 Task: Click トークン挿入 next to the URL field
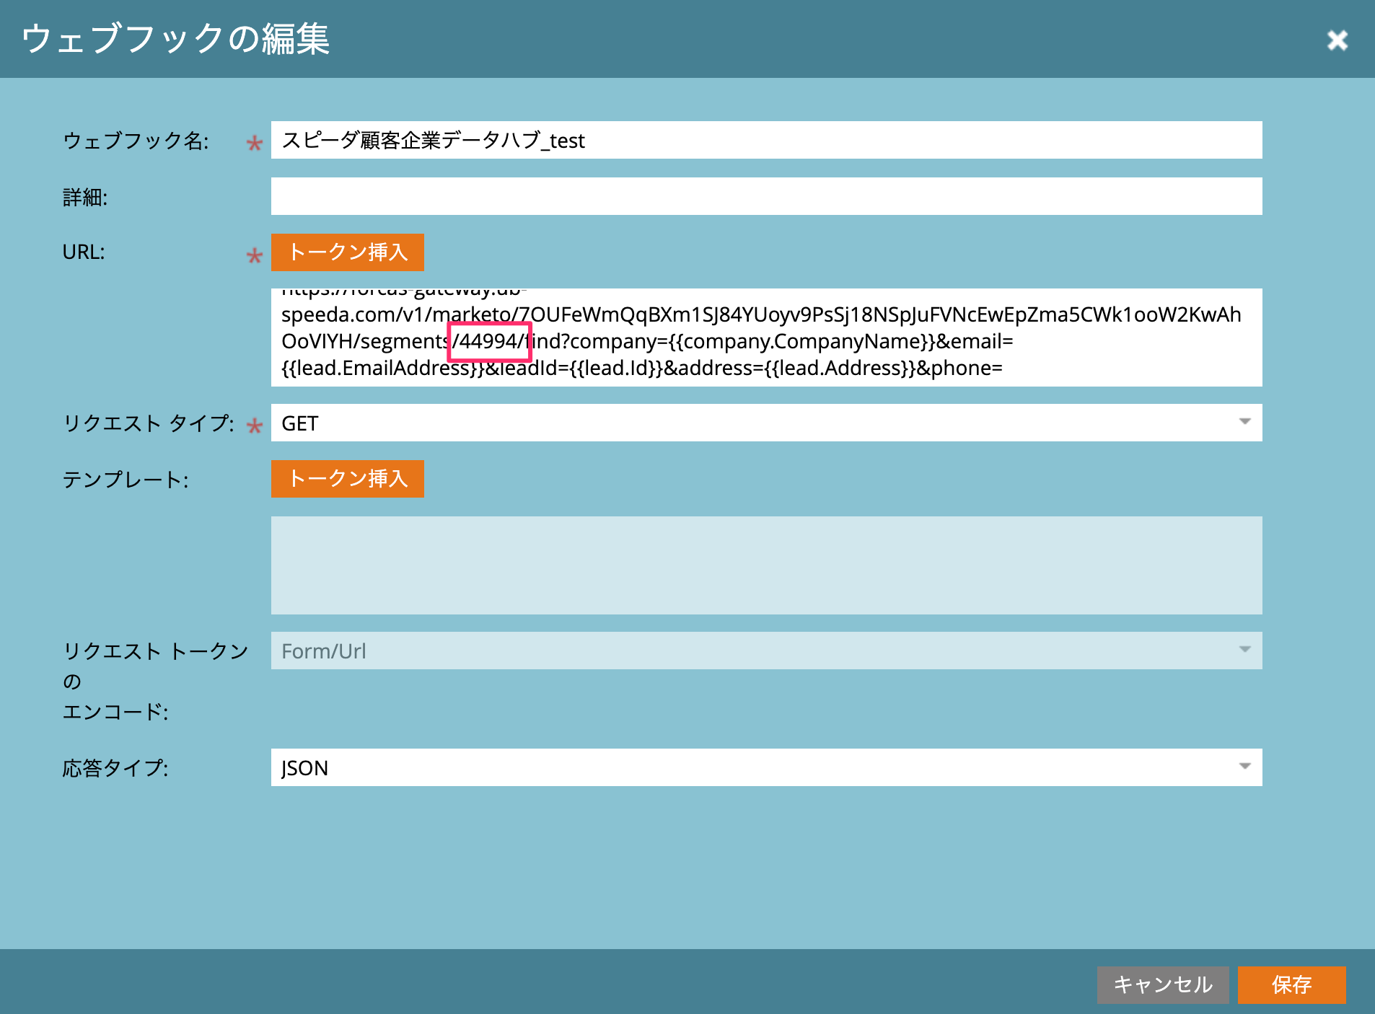click(x=347, y=252)
